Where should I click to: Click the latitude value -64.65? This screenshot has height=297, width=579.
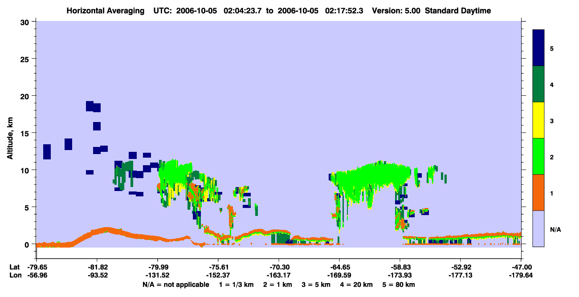pyautogui.click(x=339, y=267)
